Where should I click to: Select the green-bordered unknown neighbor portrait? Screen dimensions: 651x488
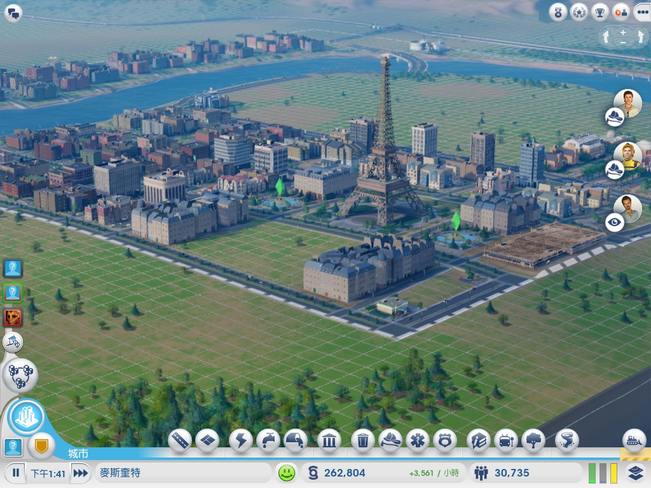click(x=13, y=293)
